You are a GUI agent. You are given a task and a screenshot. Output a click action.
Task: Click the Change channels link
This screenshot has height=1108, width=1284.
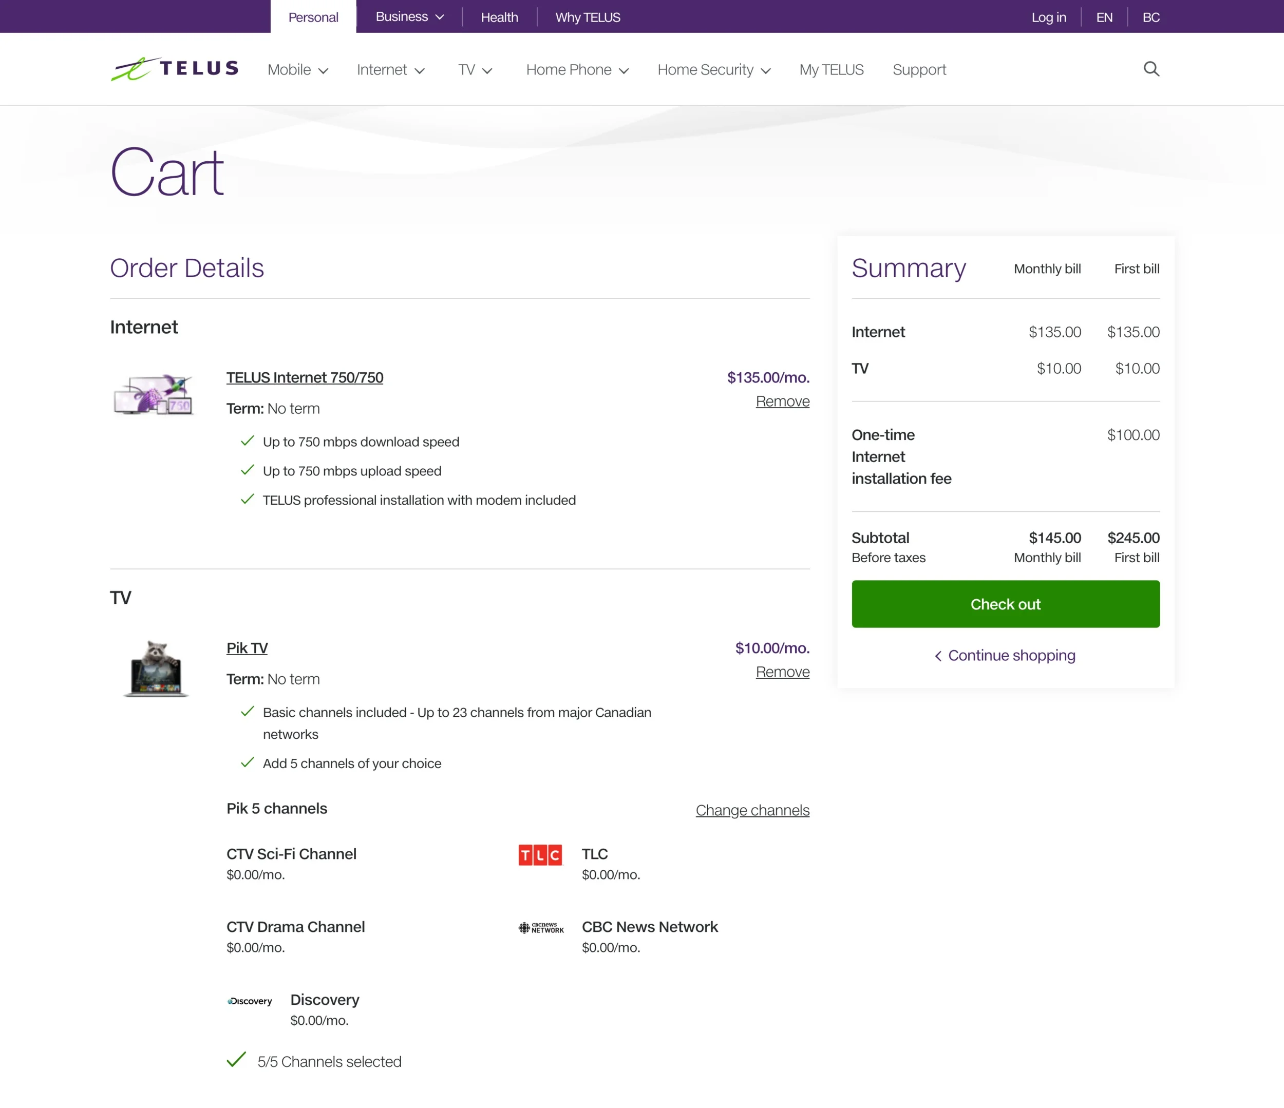click(752, 810)
